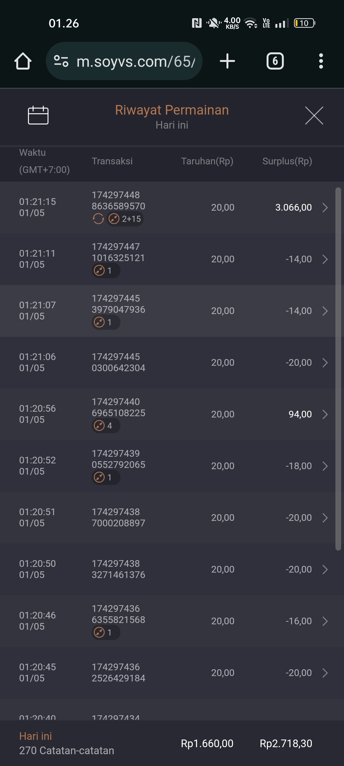Open the tab switcher showing 6
The image size is (344, 766).
tap(275, 61)
